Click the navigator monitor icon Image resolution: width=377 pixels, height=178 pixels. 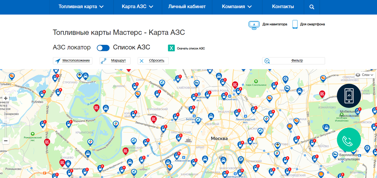tap(254, 25)
